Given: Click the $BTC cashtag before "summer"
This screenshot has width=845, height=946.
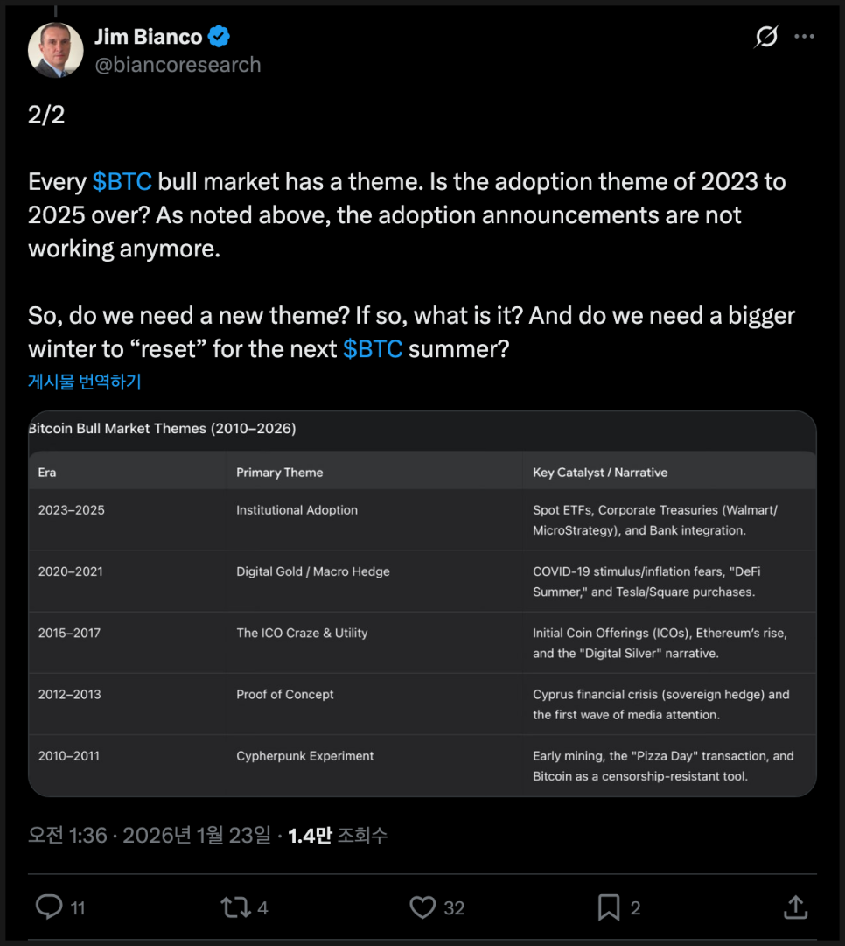Looking at the screenshot, I should [x=373, y=348].
